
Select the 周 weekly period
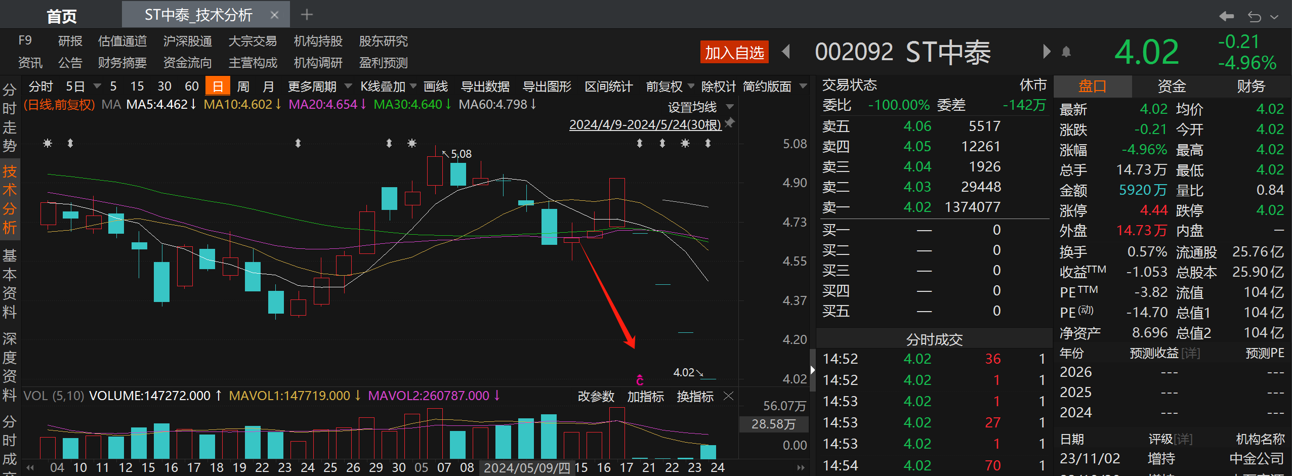coord(243,86)
